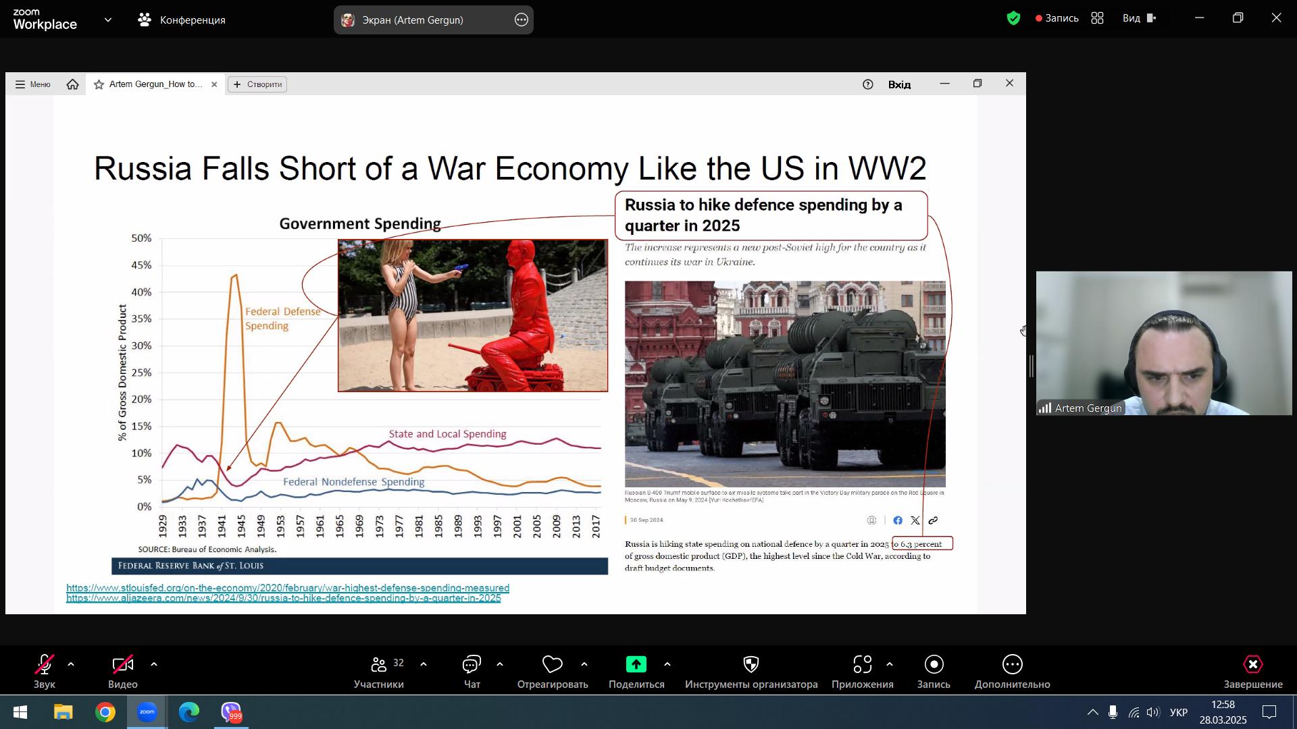The image size is (1297, 729).
Task: Open Microsoft Edge from the taskbar
Action: (188, 712)
